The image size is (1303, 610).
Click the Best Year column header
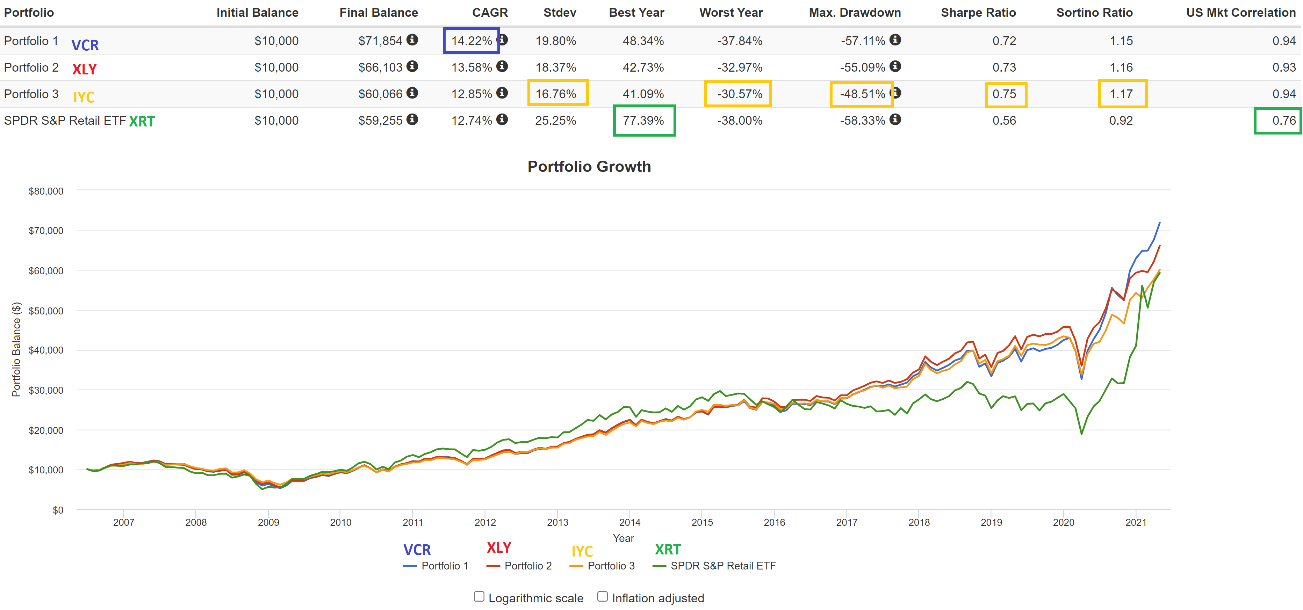coord(636,13)
